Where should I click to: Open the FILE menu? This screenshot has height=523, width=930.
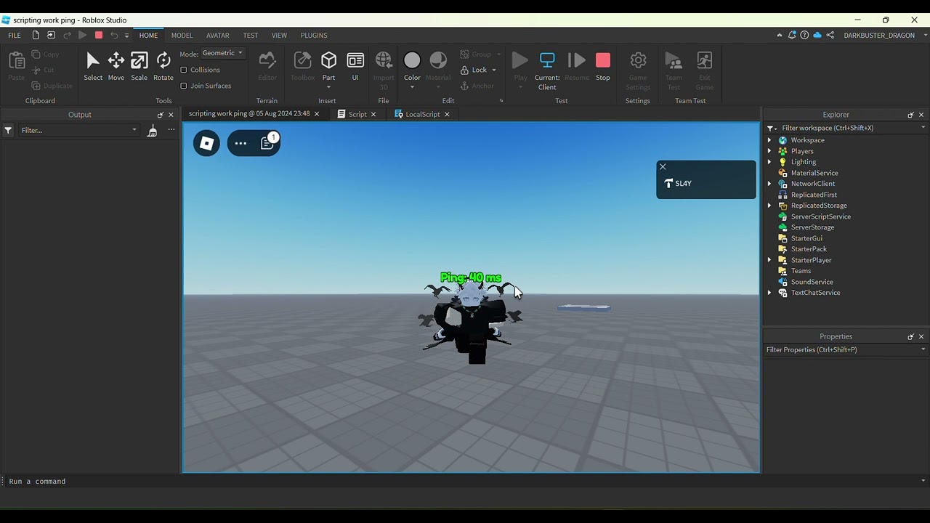pos(15,35)
